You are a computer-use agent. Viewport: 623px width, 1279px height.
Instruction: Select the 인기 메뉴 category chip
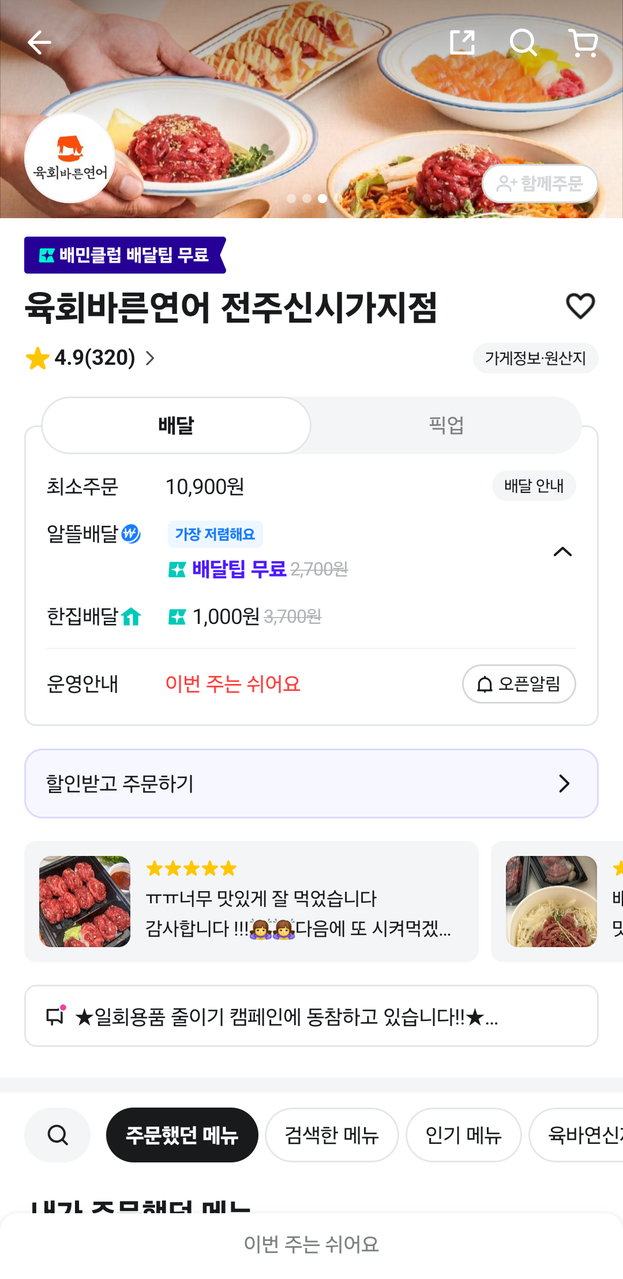pyautogui.click(x=463, y=1135)
